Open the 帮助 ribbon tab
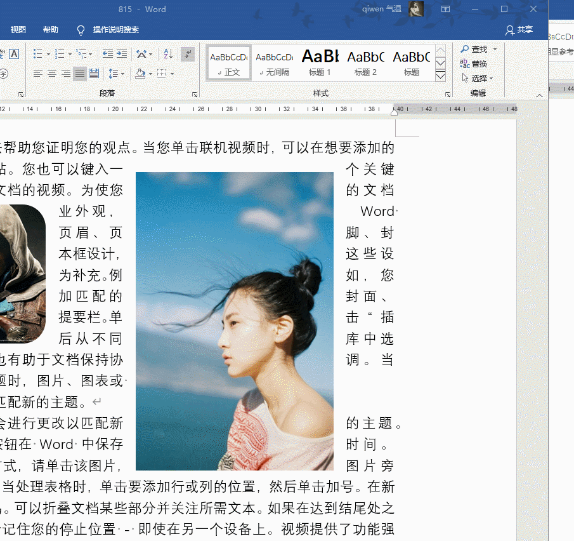Image resolution: width=574 pixels, height=541 pixels. (x=51, y=30)
